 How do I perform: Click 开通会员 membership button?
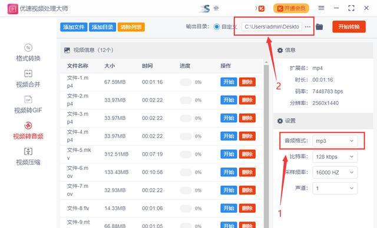tap(291, 9)
